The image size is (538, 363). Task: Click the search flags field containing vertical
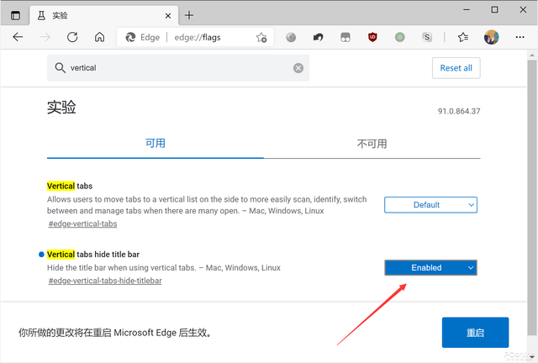[178, 68]
